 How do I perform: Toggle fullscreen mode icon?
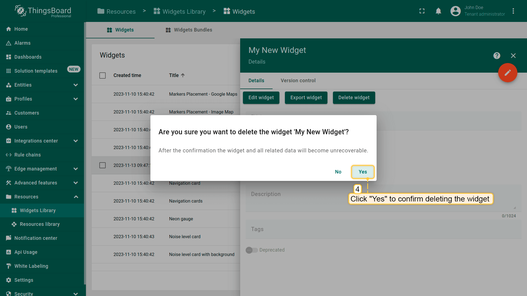(x=422, y=11)
